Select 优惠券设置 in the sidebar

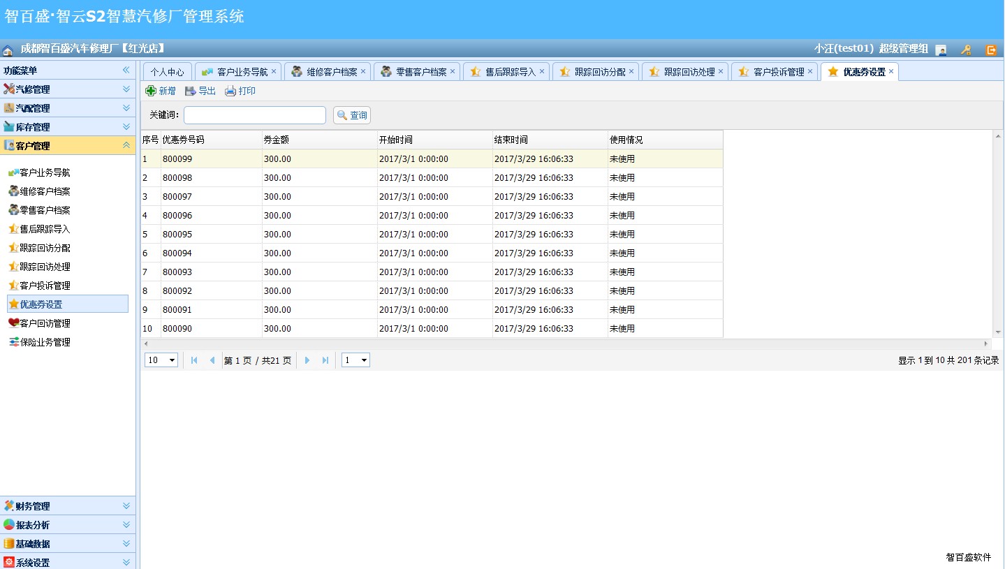click(x=68, y=304)
